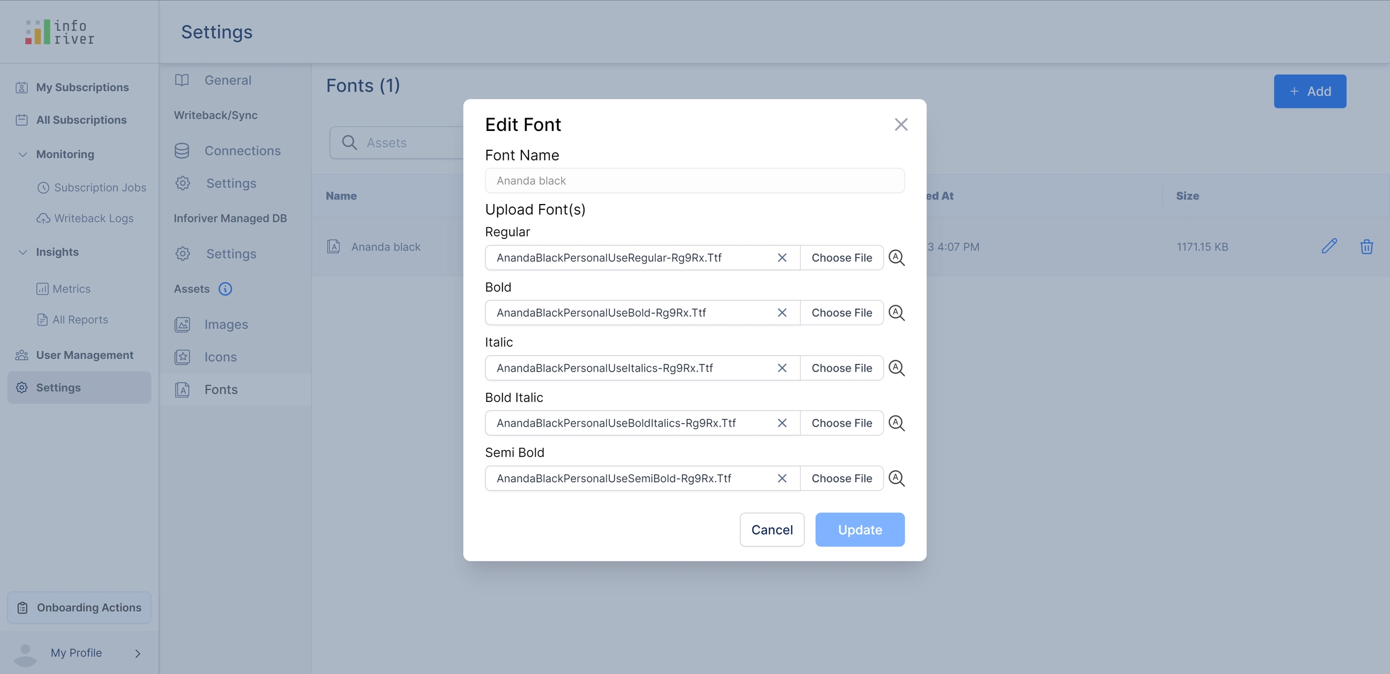This screenshot has width=1390, height=674.
Task: Click the Font Name input field
Action: tap(694, 180)
